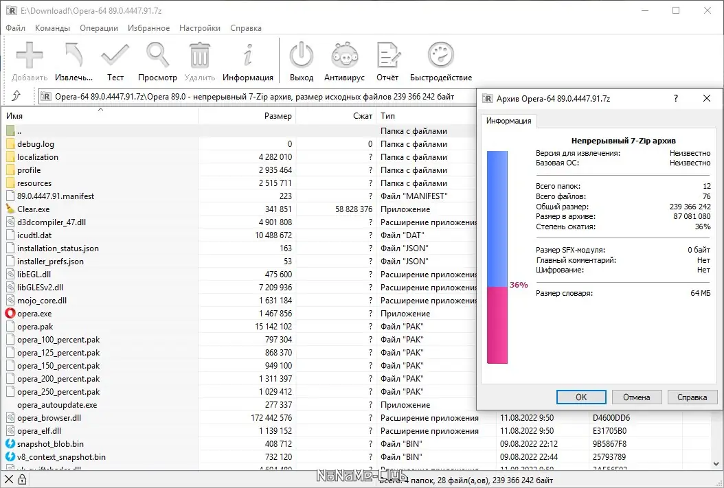Go up one folder level arrow
Screen dimensions: 724x488
[x=16, y=96]
